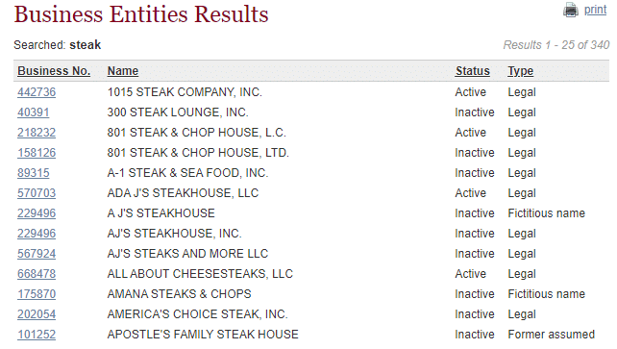Screen dimensions: 617x349
Task: Open business number 89315
Action: (x=34, y=173)
